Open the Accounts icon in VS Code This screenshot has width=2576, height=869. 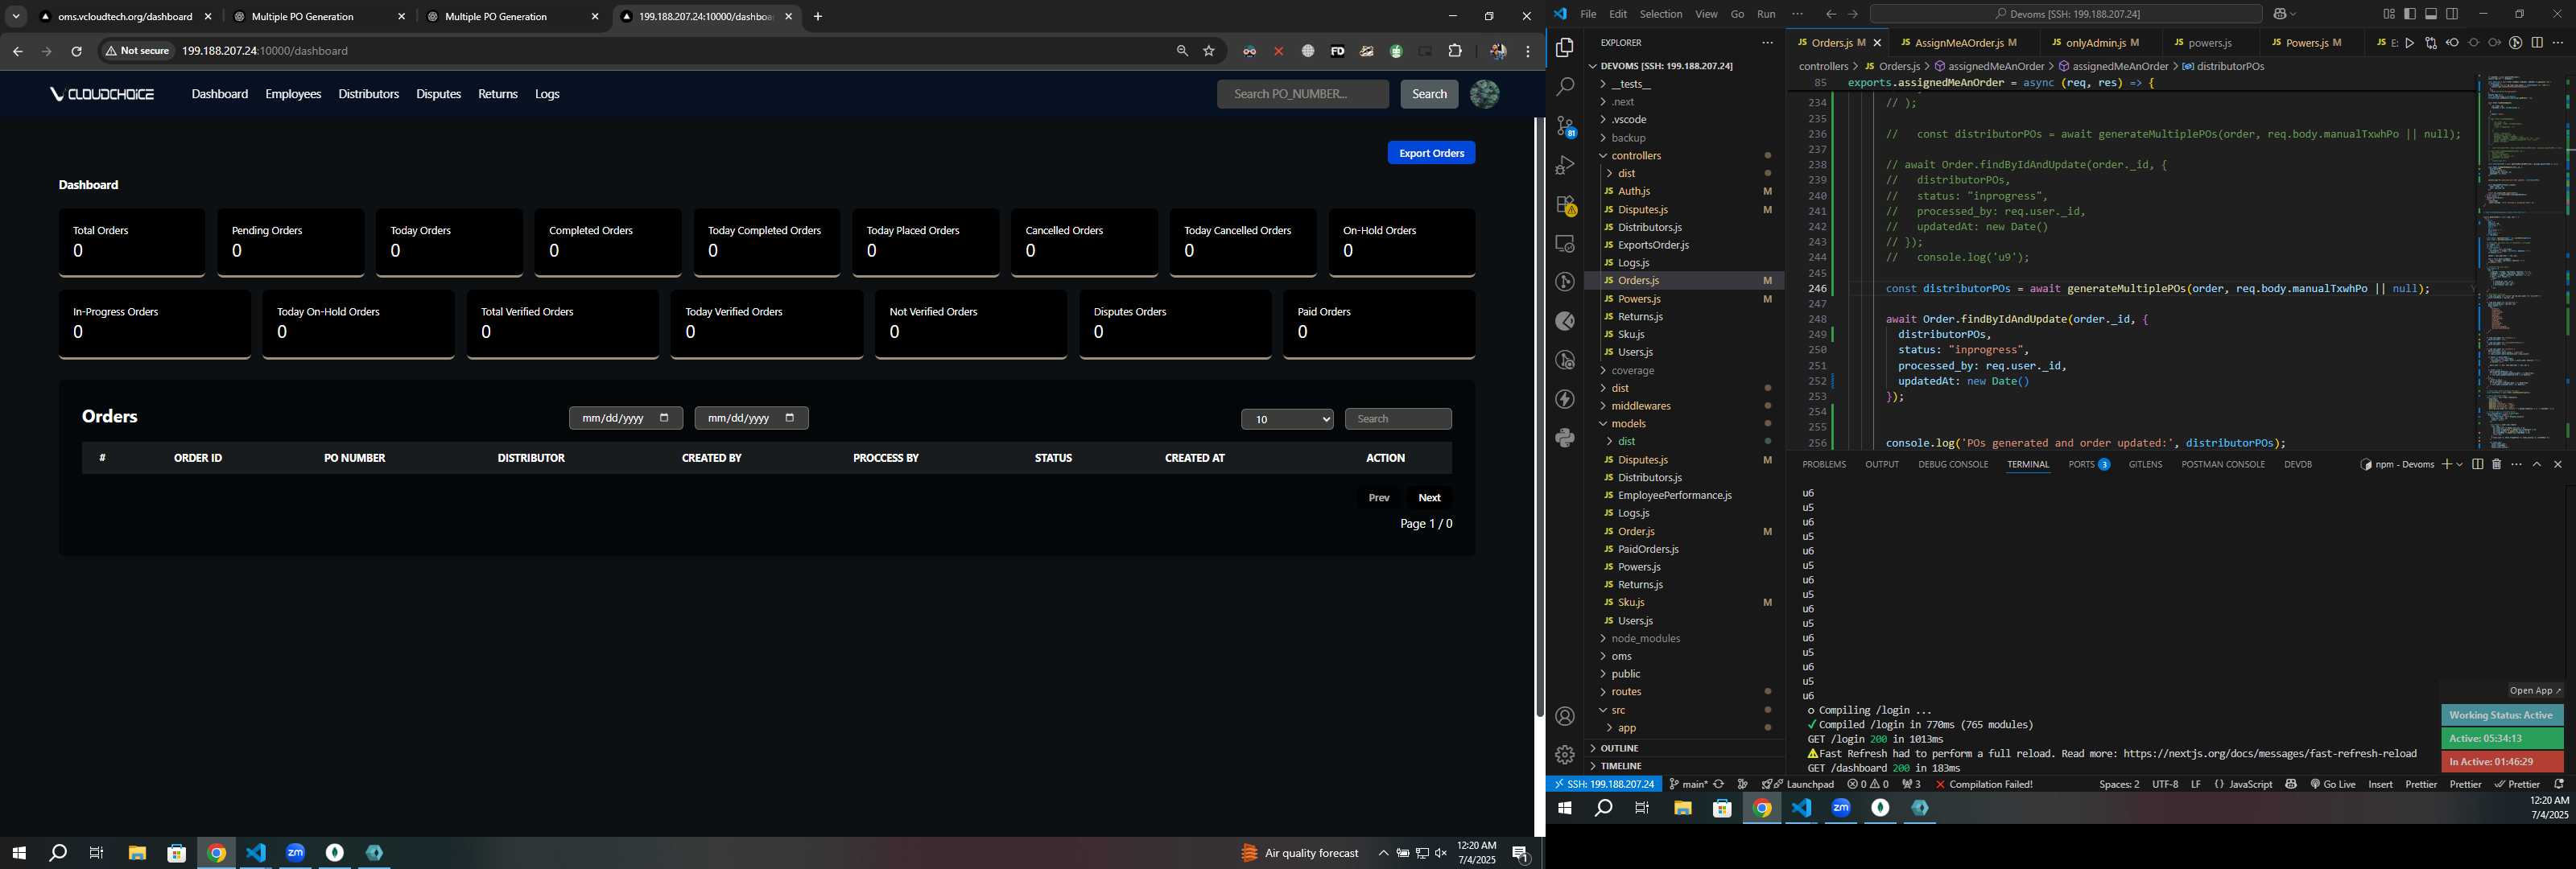click(1565, 716)
